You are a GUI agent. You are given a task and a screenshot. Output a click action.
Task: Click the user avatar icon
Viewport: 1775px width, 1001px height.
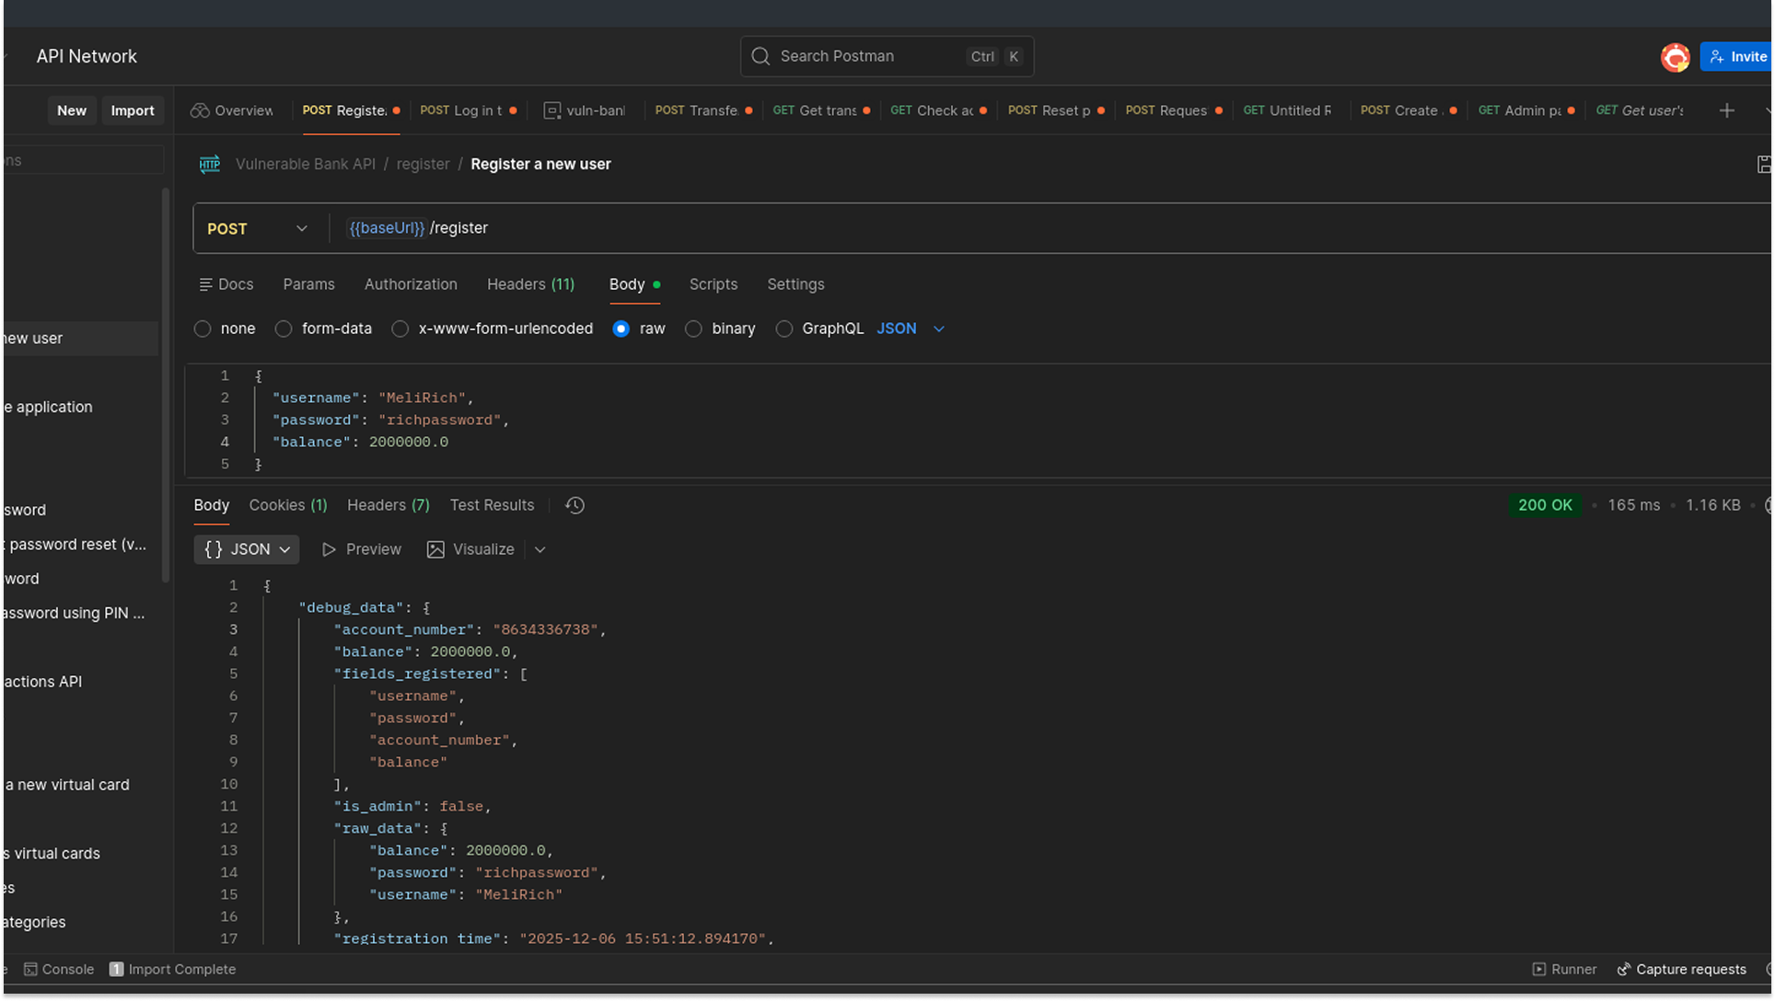1675,57
